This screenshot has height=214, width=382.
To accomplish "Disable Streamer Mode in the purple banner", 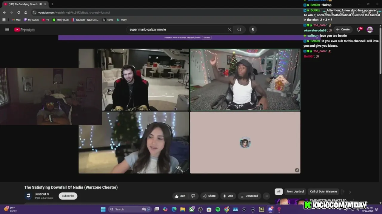I will pyautogui.click(x=207, y=38).
